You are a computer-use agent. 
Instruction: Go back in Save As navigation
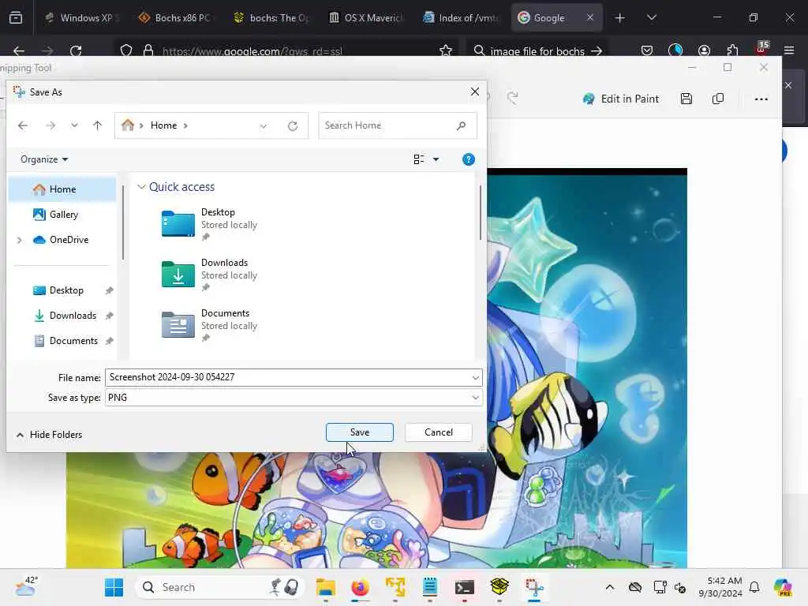tap(23, 125)
